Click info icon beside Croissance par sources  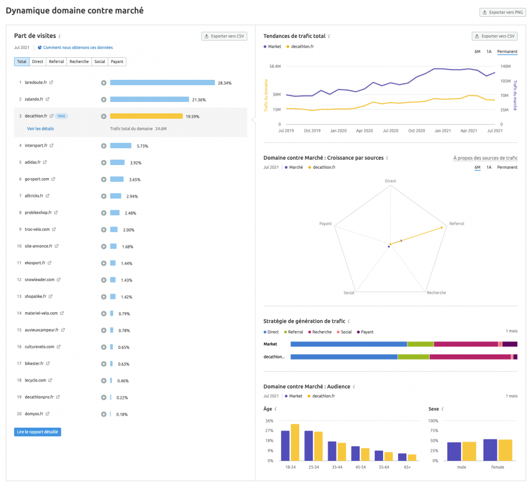387,158
